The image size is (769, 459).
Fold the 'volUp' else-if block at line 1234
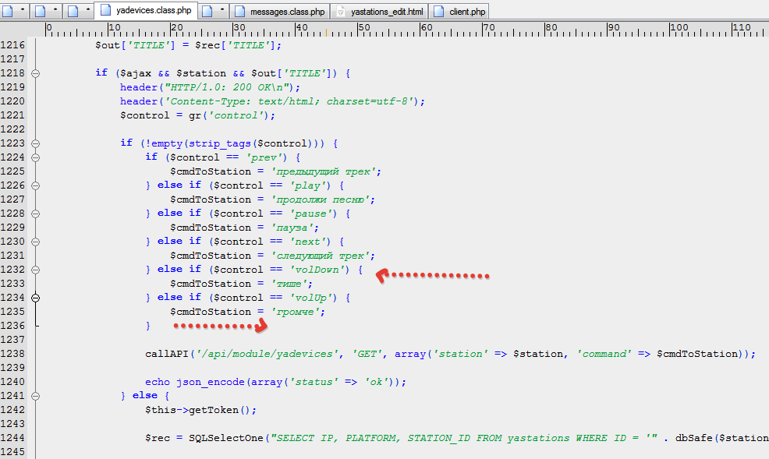35,298
